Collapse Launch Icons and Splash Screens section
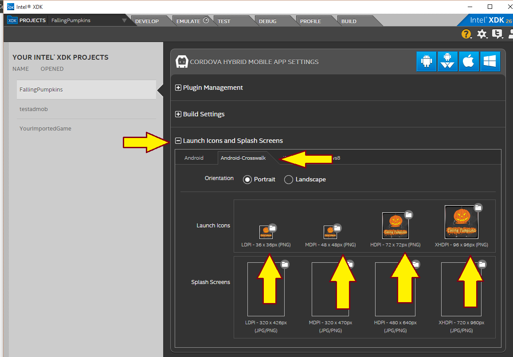Screen dimensions: 513x357 pyautogui.click(x=178, y=141)
